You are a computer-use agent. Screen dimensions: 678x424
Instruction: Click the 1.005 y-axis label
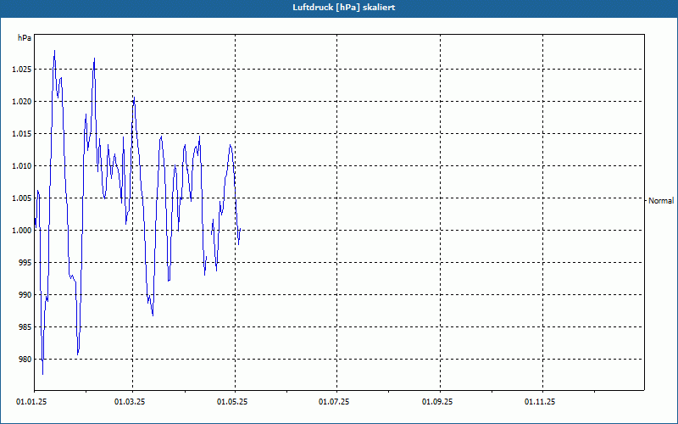22,198
